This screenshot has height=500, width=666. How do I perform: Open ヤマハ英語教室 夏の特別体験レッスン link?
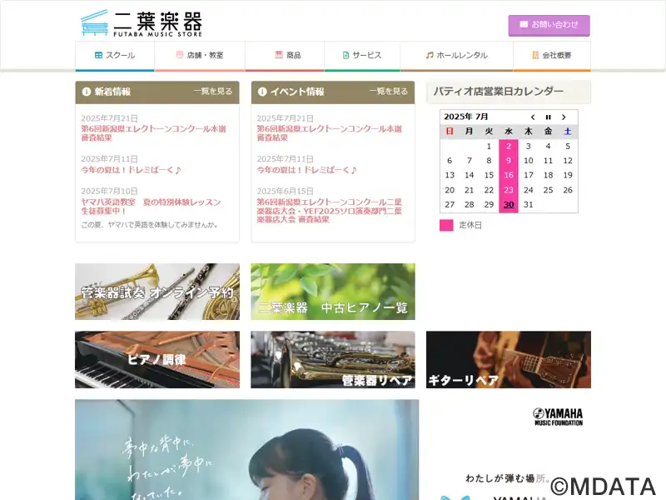pos(152,206)
